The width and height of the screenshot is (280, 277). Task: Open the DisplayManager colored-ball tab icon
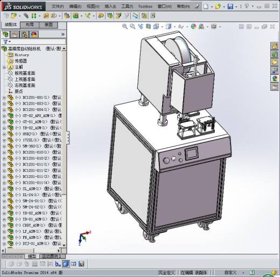34,34
